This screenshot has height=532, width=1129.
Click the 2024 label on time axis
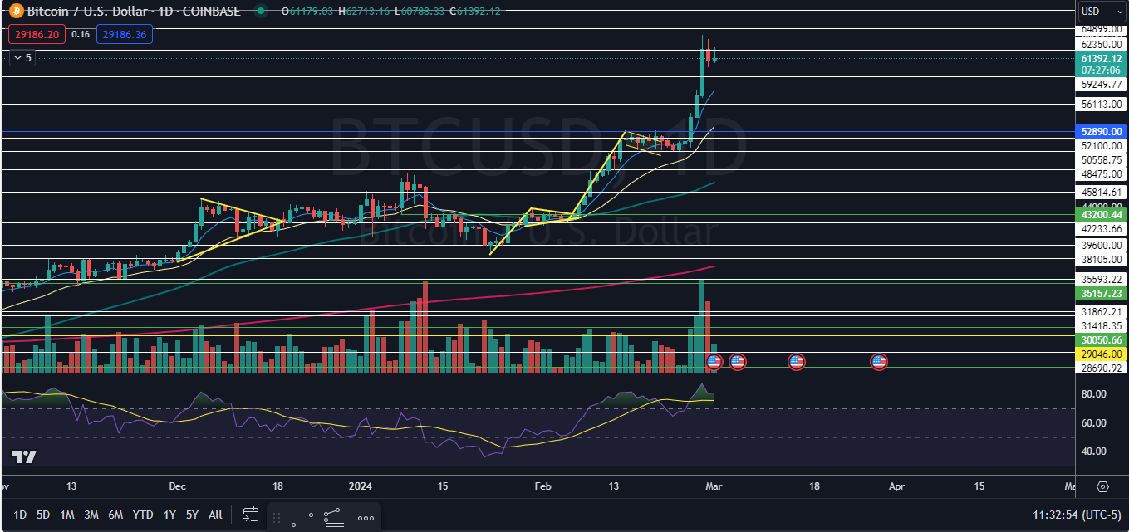(x=360, y=486)
